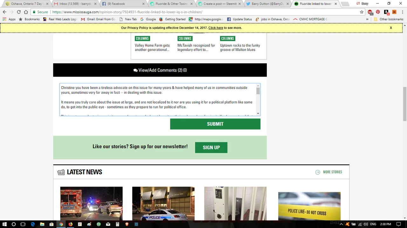
Task: Follow the privacy policy 'Click here' link
Action: tap(216, 28)
